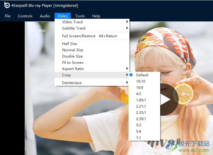Click the Crop menu entry
This screenshot has width=213, height=155.
(92, 75)
